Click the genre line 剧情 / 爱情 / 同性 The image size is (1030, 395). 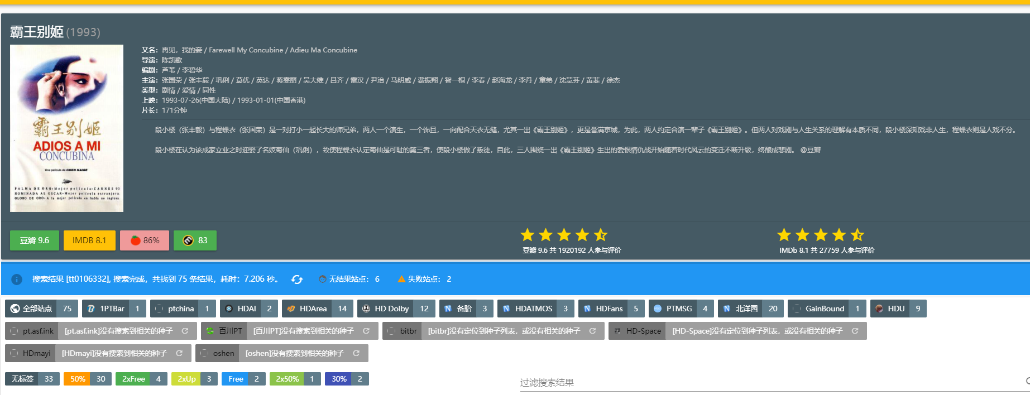click(189, 90)
